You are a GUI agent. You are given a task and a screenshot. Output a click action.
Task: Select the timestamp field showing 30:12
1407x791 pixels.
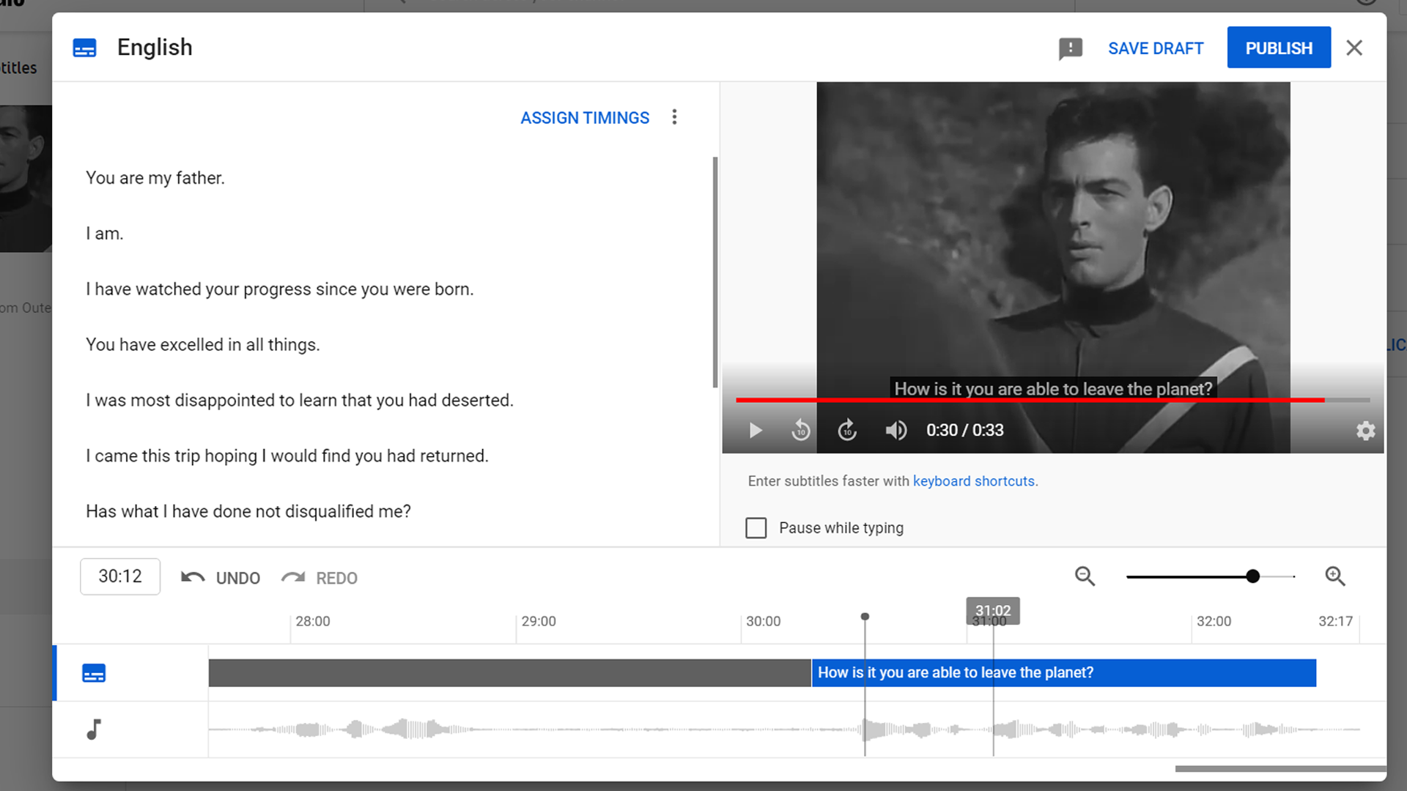click(119, 576)
